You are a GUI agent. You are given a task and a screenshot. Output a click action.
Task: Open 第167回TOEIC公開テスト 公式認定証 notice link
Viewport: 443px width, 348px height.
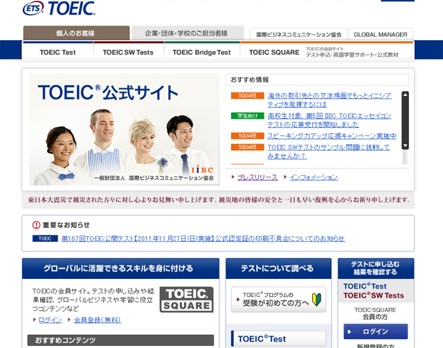pos(203,238)
